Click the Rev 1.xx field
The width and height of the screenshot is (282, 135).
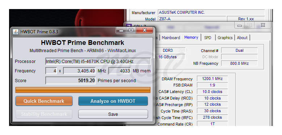coord(246,19)
